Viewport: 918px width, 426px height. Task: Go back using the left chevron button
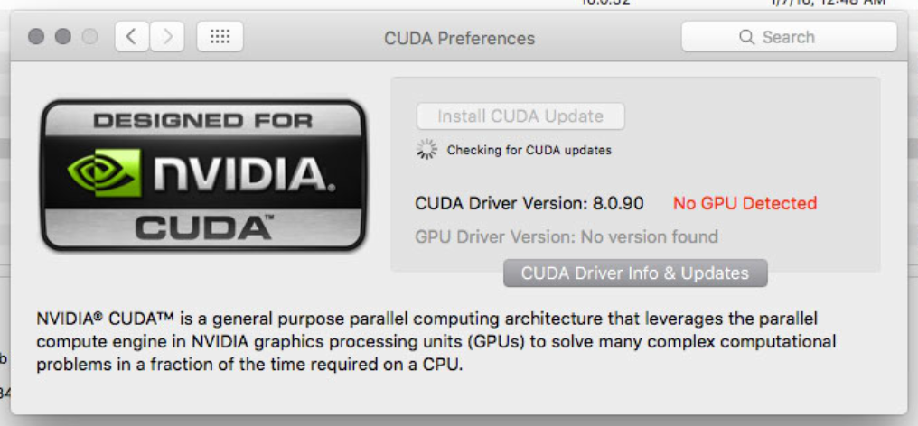(x=132, y=37)
